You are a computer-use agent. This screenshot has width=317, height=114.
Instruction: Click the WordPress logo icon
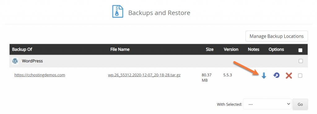[x=15, y=61]
